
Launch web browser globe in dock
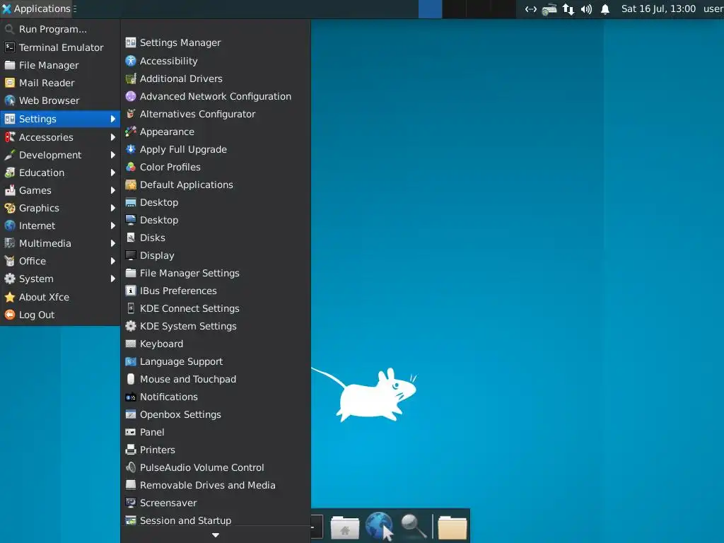point(380,526)
